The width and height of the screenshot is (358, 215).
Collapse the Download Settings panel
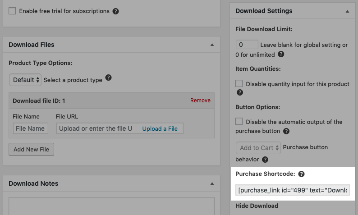point(347,11)
